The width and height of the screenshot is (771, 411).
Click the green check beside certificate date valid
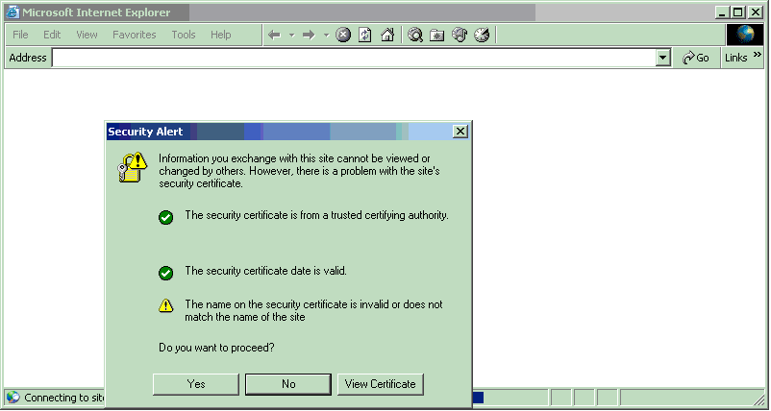point(165,273)
